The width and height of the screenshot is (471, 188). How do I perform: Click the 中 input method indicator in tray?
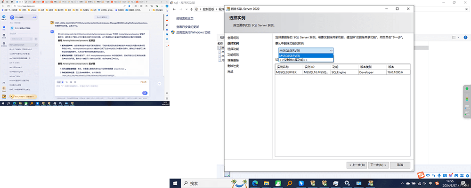(x=430, y=183)
